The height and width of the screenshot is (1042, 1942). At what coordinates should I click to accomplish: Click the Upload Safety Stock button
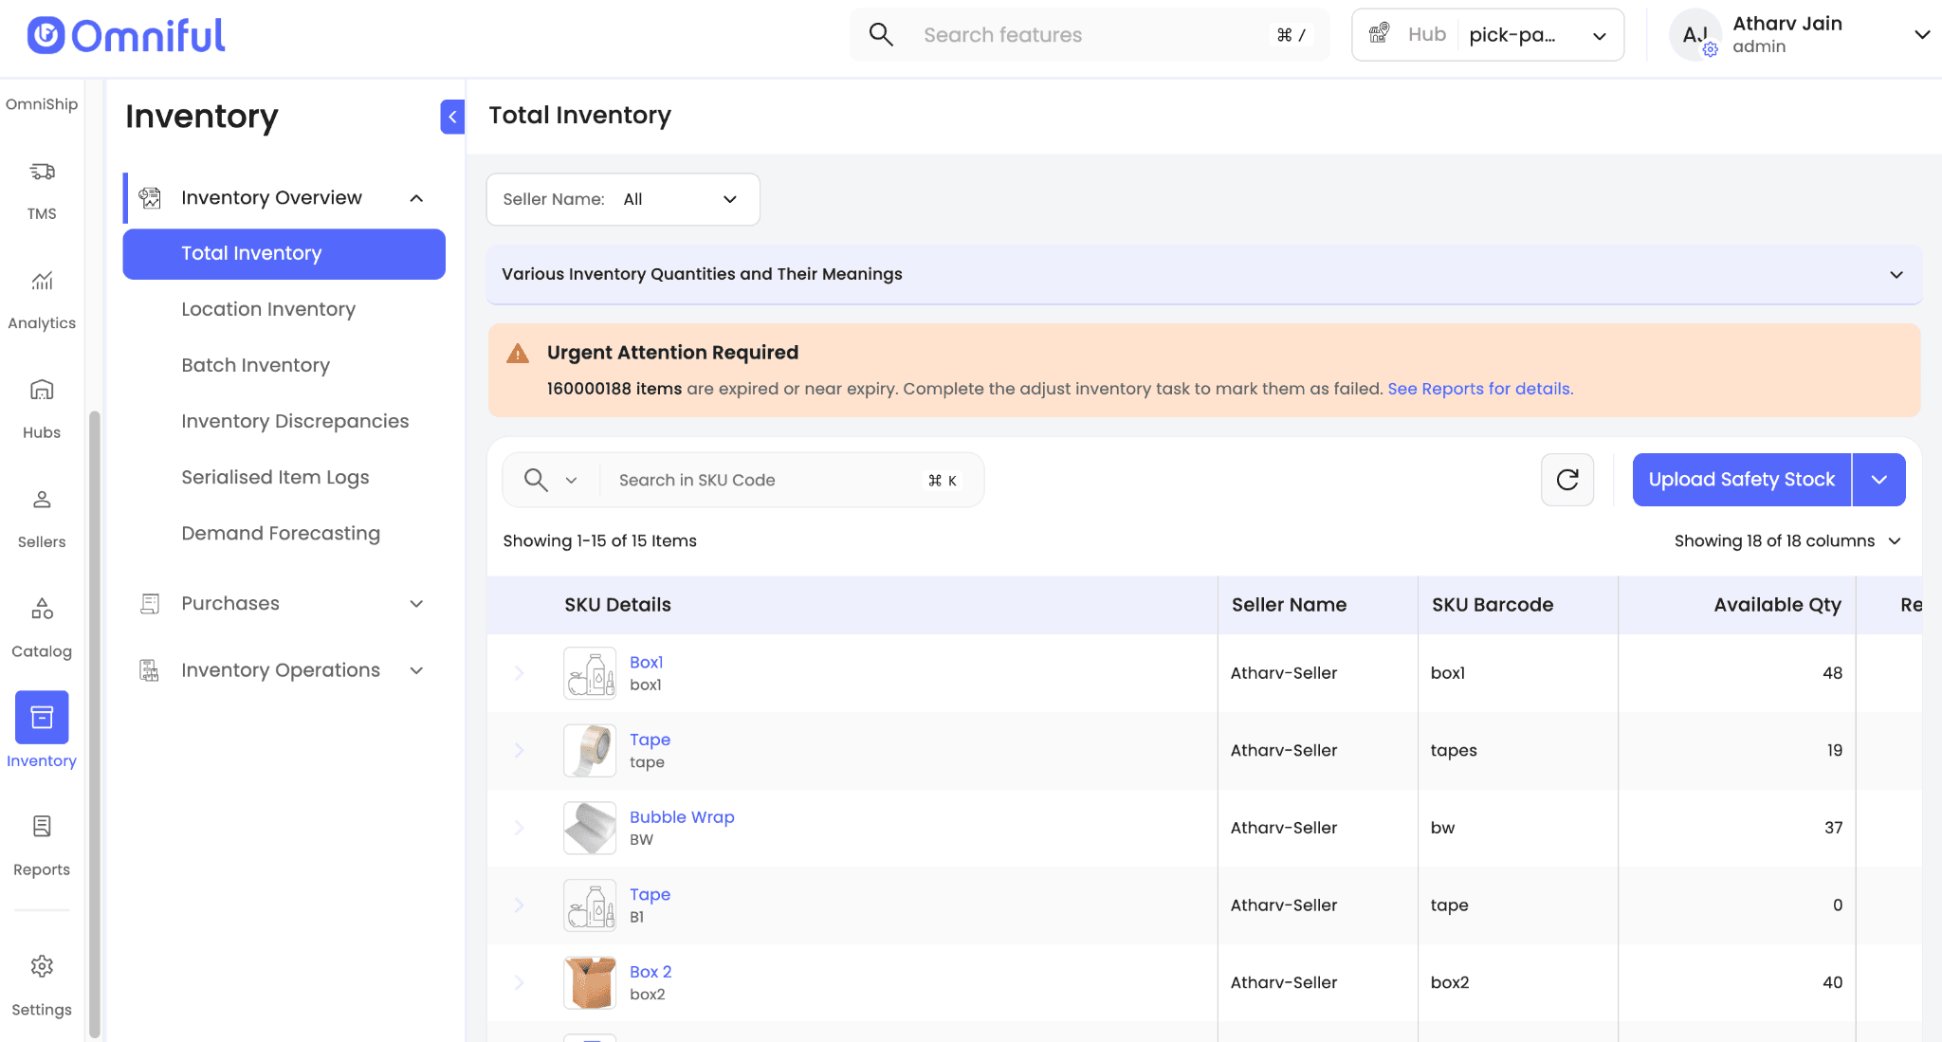click(x=1741, y=480)
